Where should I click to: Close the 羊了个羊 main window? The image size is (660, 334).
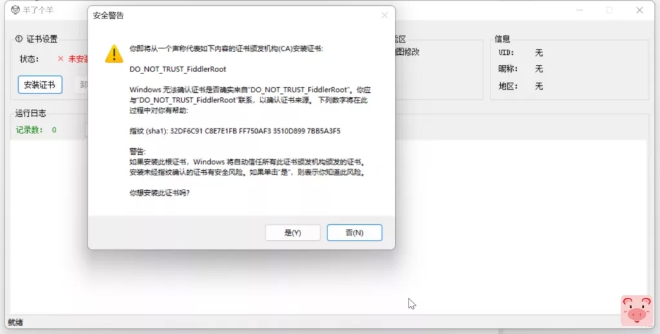[x=639, y=10]
